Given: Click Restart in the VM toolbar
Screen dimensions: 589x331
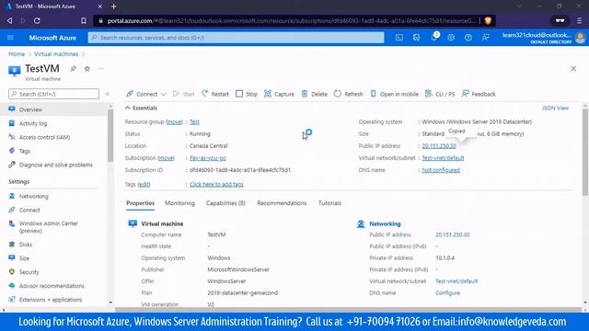Looking at the screenshot, I should [215, 94].
